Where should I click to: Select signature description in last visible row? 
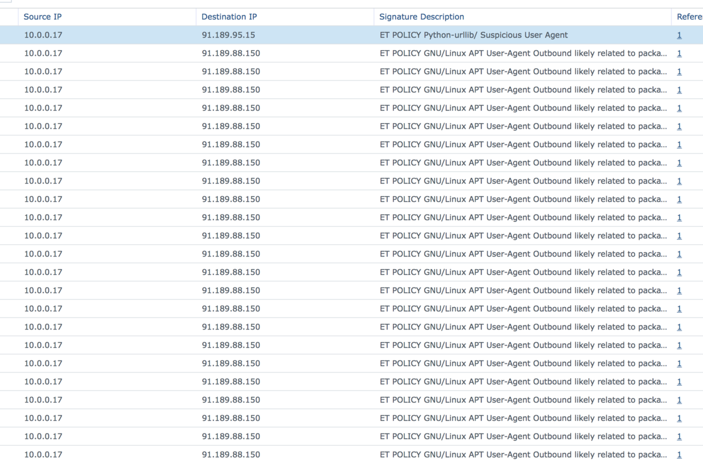[523, 455]
